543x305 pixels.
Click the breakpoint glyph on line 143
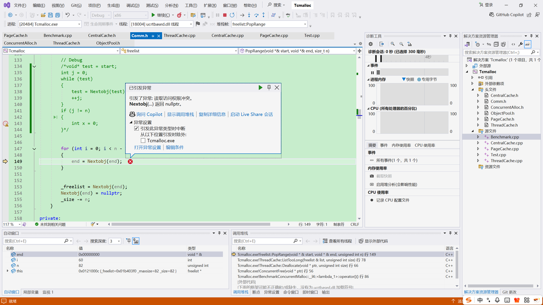click(6, 123)
